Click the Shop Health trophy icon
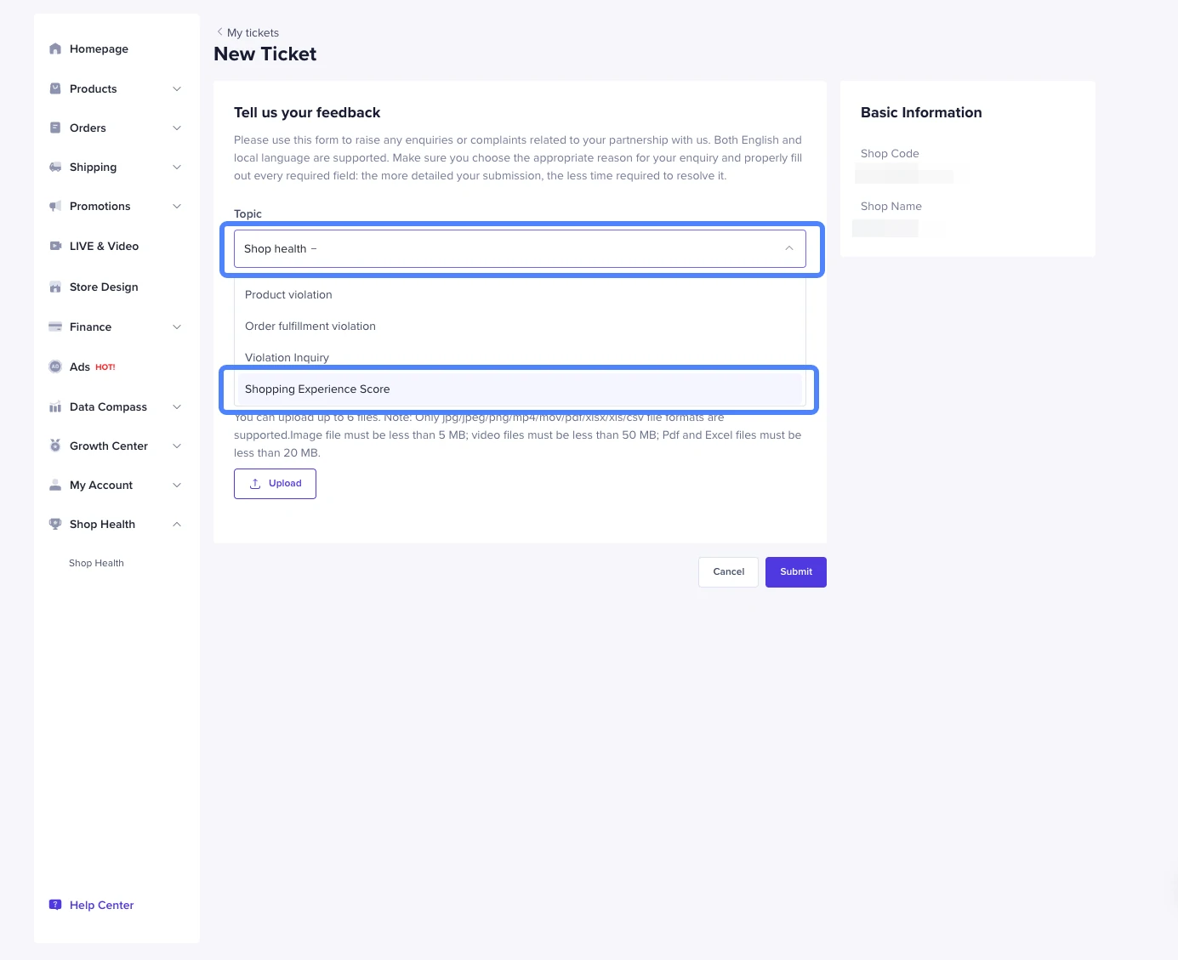 pos(55,525)
